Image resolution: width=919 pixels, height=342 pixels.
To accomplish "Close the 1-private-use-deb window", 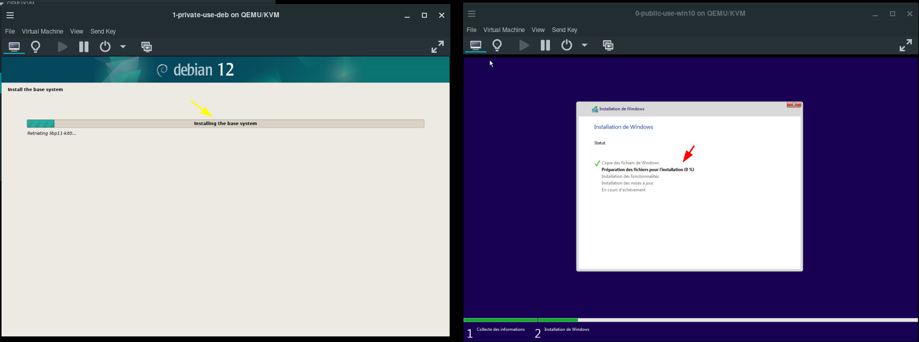I will click(442, 15).
